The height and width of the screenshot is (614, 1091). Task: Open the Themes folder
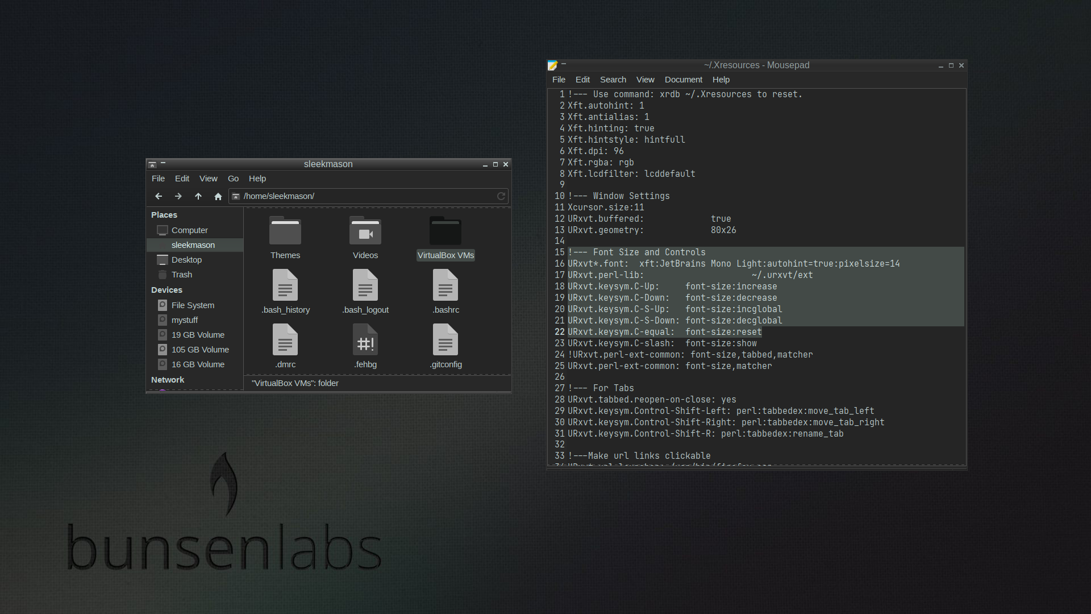(x=285, y=231)
